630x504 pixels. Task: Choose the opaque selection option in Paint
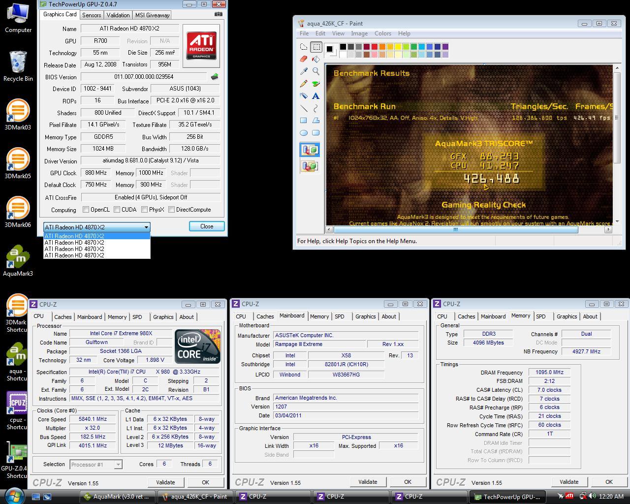(310, 150)
